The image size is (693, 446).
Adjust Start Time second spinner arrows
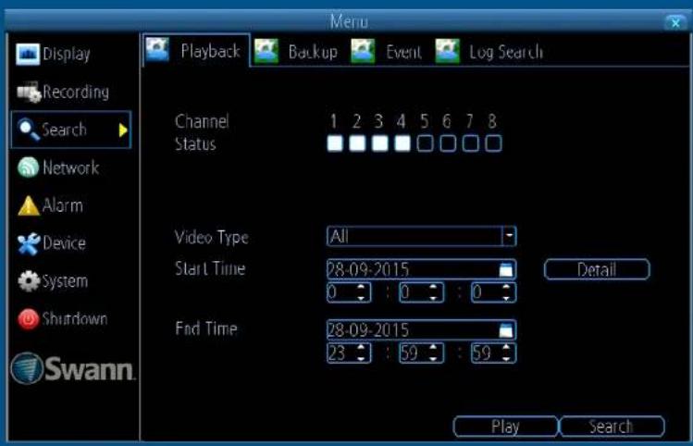click(x=506, y=292)
